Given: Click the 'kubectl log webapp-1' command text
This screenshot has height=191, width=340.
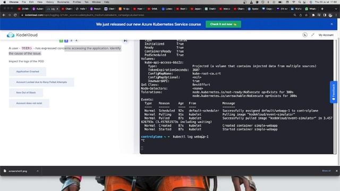Looking at the screenshot, I should pos(191,137).
